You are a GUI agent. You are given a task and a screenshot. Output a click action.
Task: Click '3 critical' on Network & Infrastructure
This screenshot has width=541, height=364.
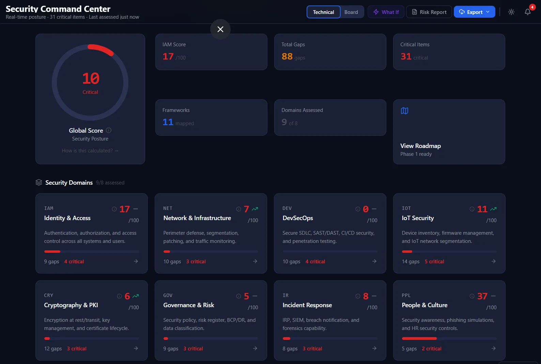(196, 262)
